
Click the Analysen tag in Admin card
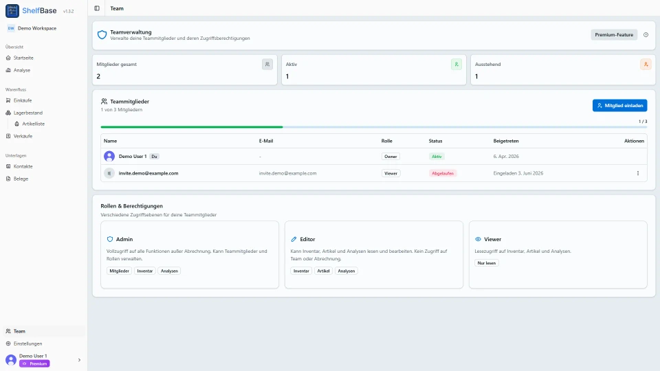point(169,271)
